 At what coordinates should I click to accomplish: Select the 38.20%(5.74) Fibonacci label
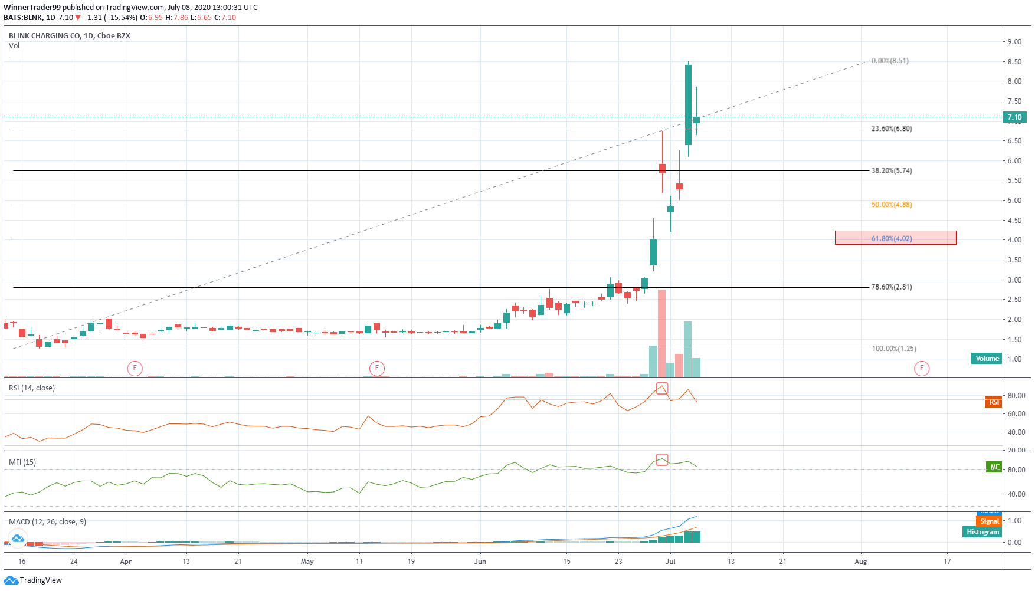click(892, 170)
